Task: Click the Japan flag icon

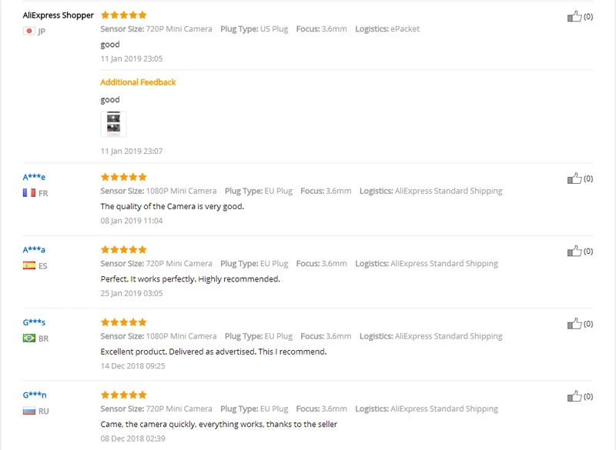Action: 29,31
